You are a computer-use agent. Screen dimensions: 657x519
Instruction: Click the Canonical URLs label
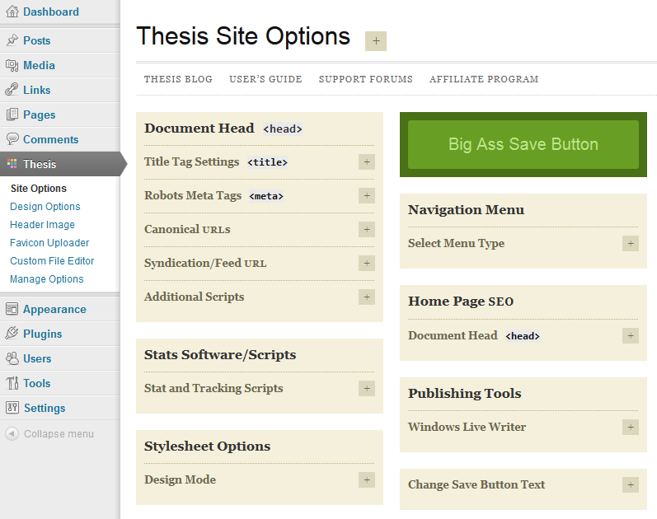click(187, 229)
